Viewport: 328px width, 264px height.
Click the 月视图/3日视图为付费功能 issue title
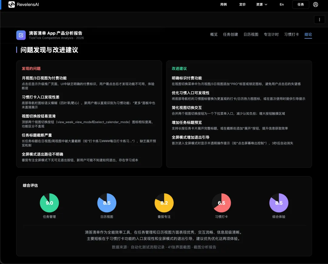(44, 78)
